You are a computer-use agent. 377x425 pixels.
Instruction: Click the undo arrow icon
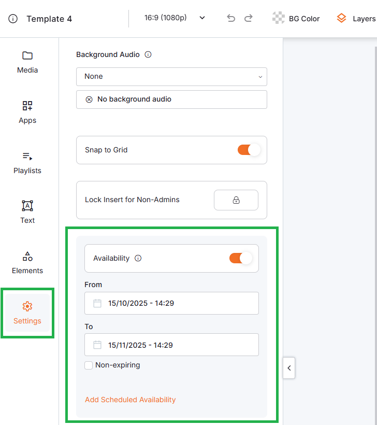point(231,18)
